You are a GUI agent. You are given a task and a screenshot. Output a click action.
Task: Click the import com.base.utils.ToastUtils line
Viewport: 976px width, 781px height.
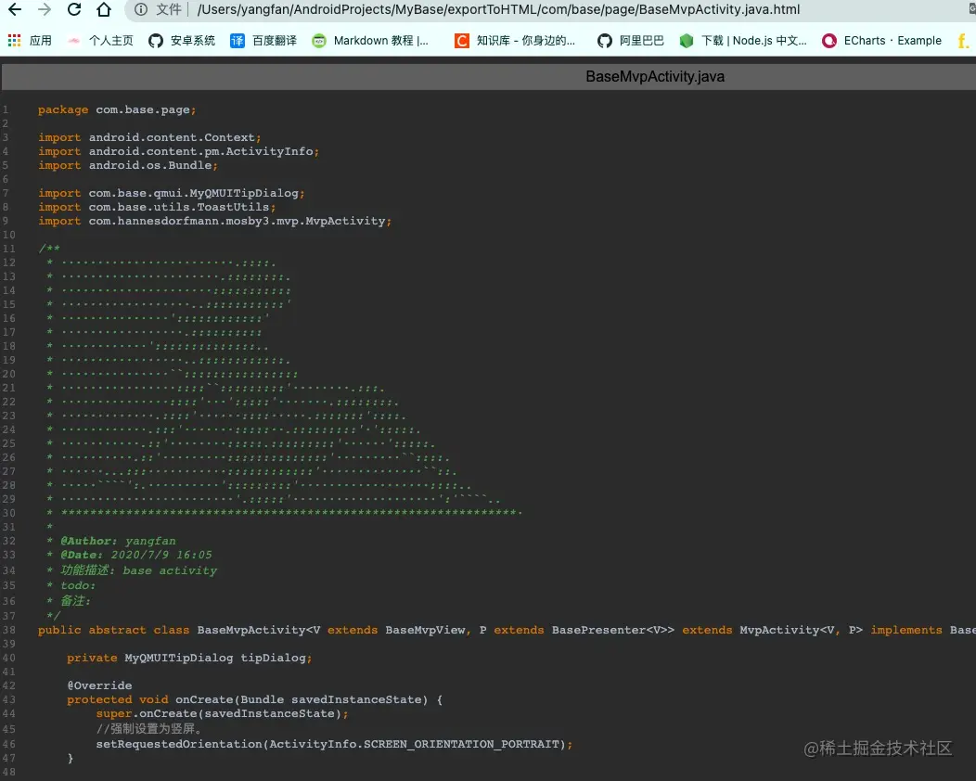coord(157,207)
